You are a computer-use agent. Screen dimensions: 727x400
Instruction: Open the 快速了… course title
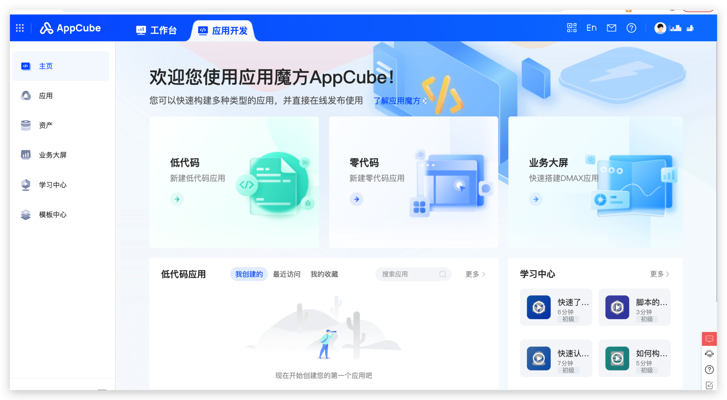pyautogui.click(x=573, y=302)
